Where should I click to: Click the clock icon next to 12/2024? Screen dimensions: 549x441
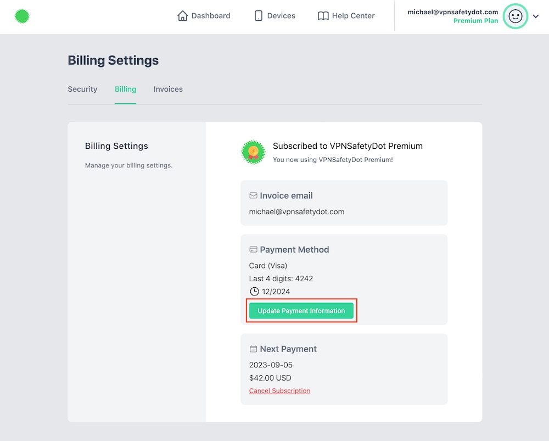(254, 292)
